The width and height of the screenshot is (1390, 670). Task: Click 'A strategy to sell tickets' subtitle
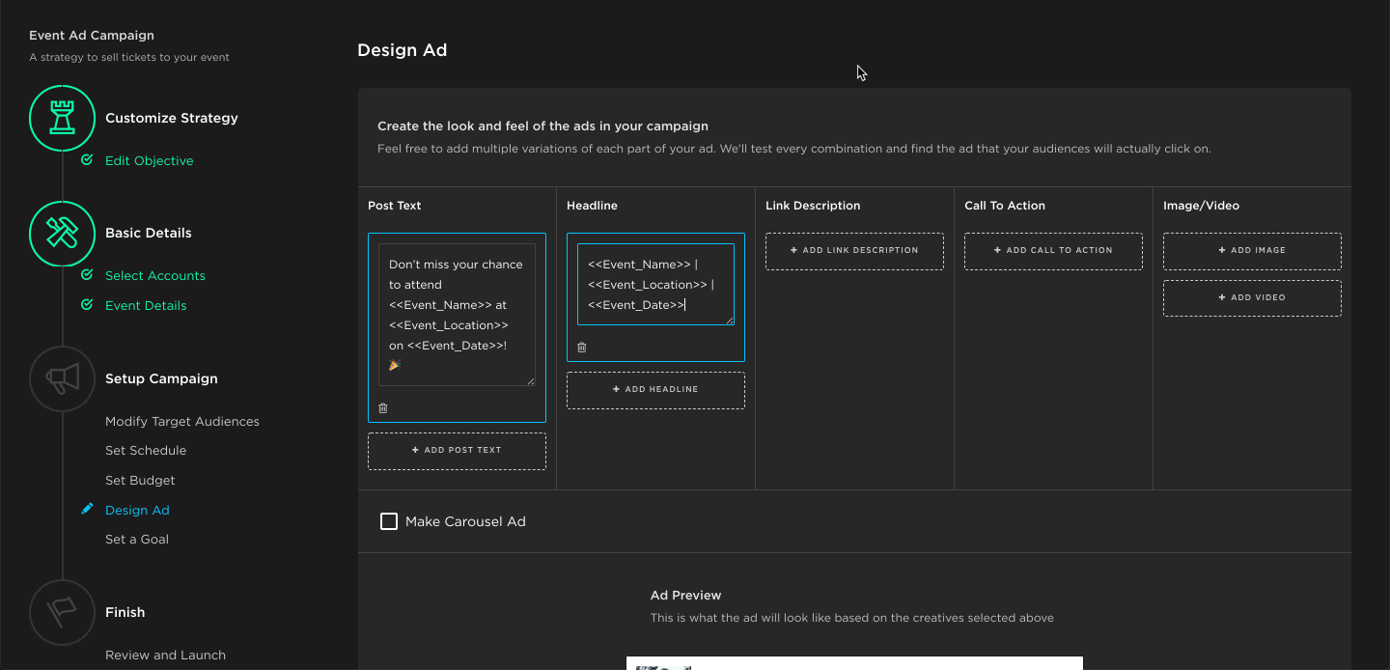tap(129, 57)
